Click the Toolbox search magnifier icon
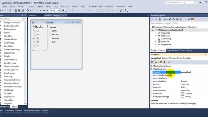This screenshot has height=117, width=208. pos(23,19)
